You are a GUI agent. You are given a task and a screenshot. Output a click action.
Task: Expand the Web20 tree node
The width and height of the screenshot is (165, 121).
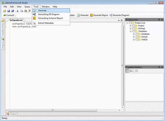[x=134, y=40]
